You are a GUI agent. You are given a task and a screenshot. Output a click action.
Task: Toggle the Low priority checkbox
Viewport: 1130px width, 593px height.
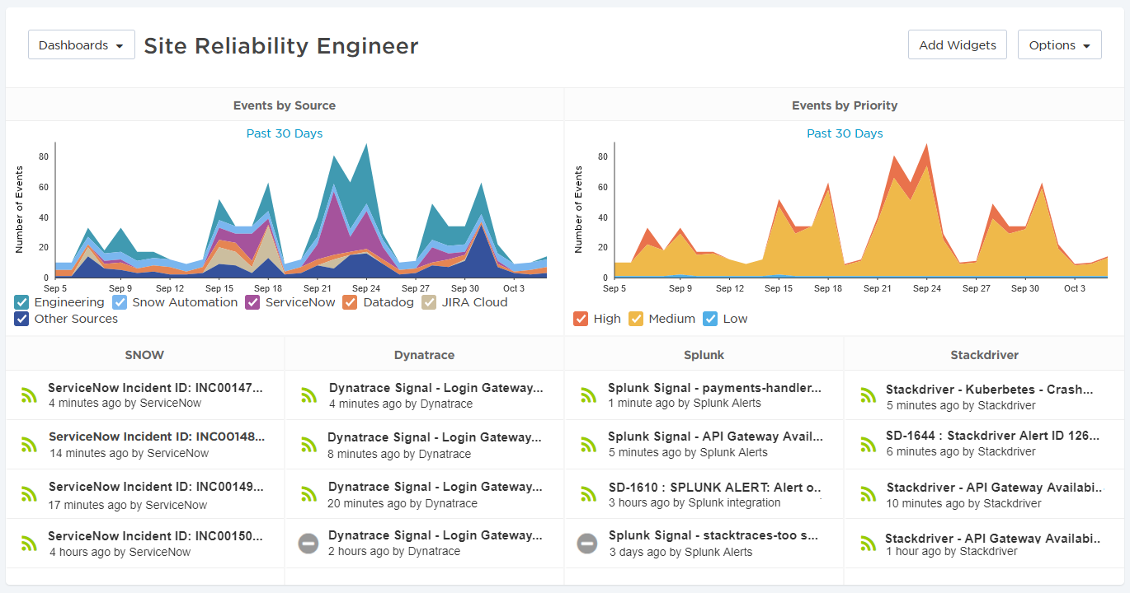[x=710, y=319]
